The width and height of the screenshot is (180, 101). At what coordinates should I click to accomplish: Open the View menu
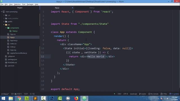11,4
